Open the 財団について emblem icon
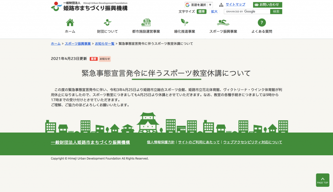 [107, 22]
